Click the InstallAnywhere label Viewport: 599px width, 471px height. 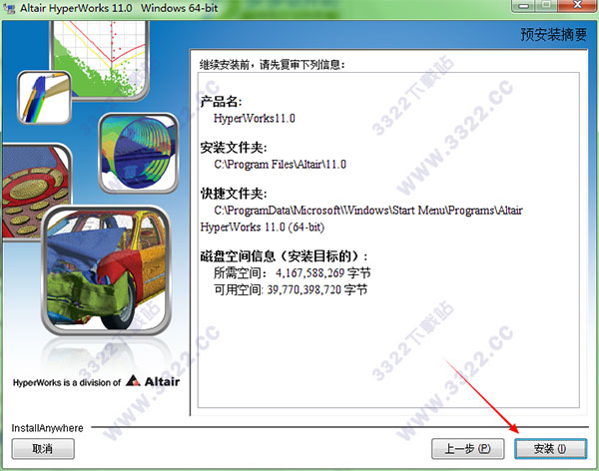(x=47, y=428)
